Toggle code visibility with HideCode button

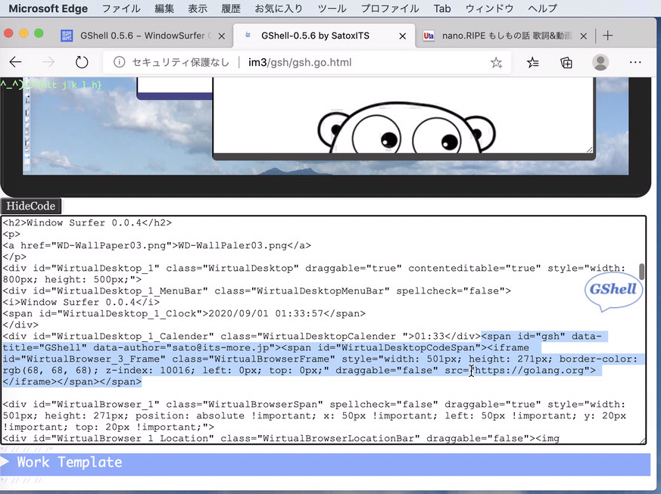(x=30, y=206)
